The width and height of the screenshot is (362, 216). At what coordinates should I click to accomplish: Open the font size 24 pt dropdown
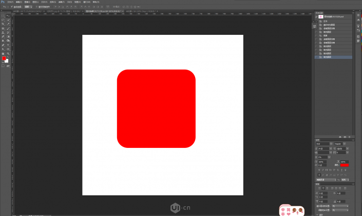coord(323,148)
